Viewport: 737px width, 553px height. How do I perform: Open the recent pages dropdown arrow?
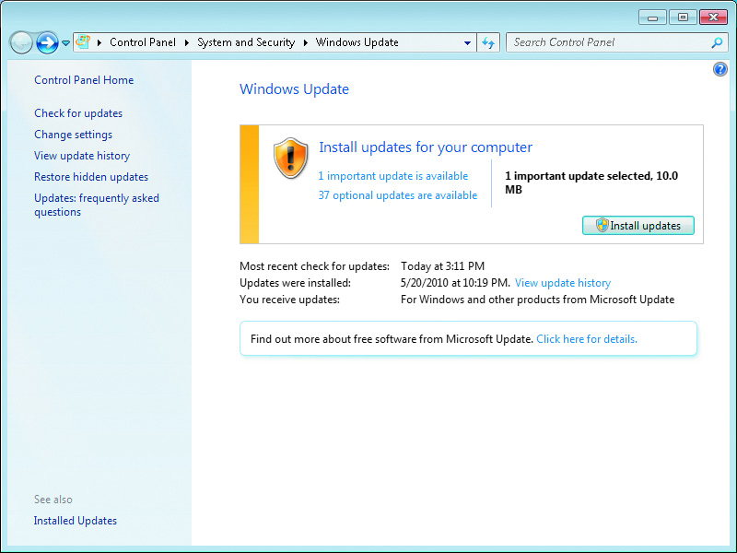tap(65, 42)
